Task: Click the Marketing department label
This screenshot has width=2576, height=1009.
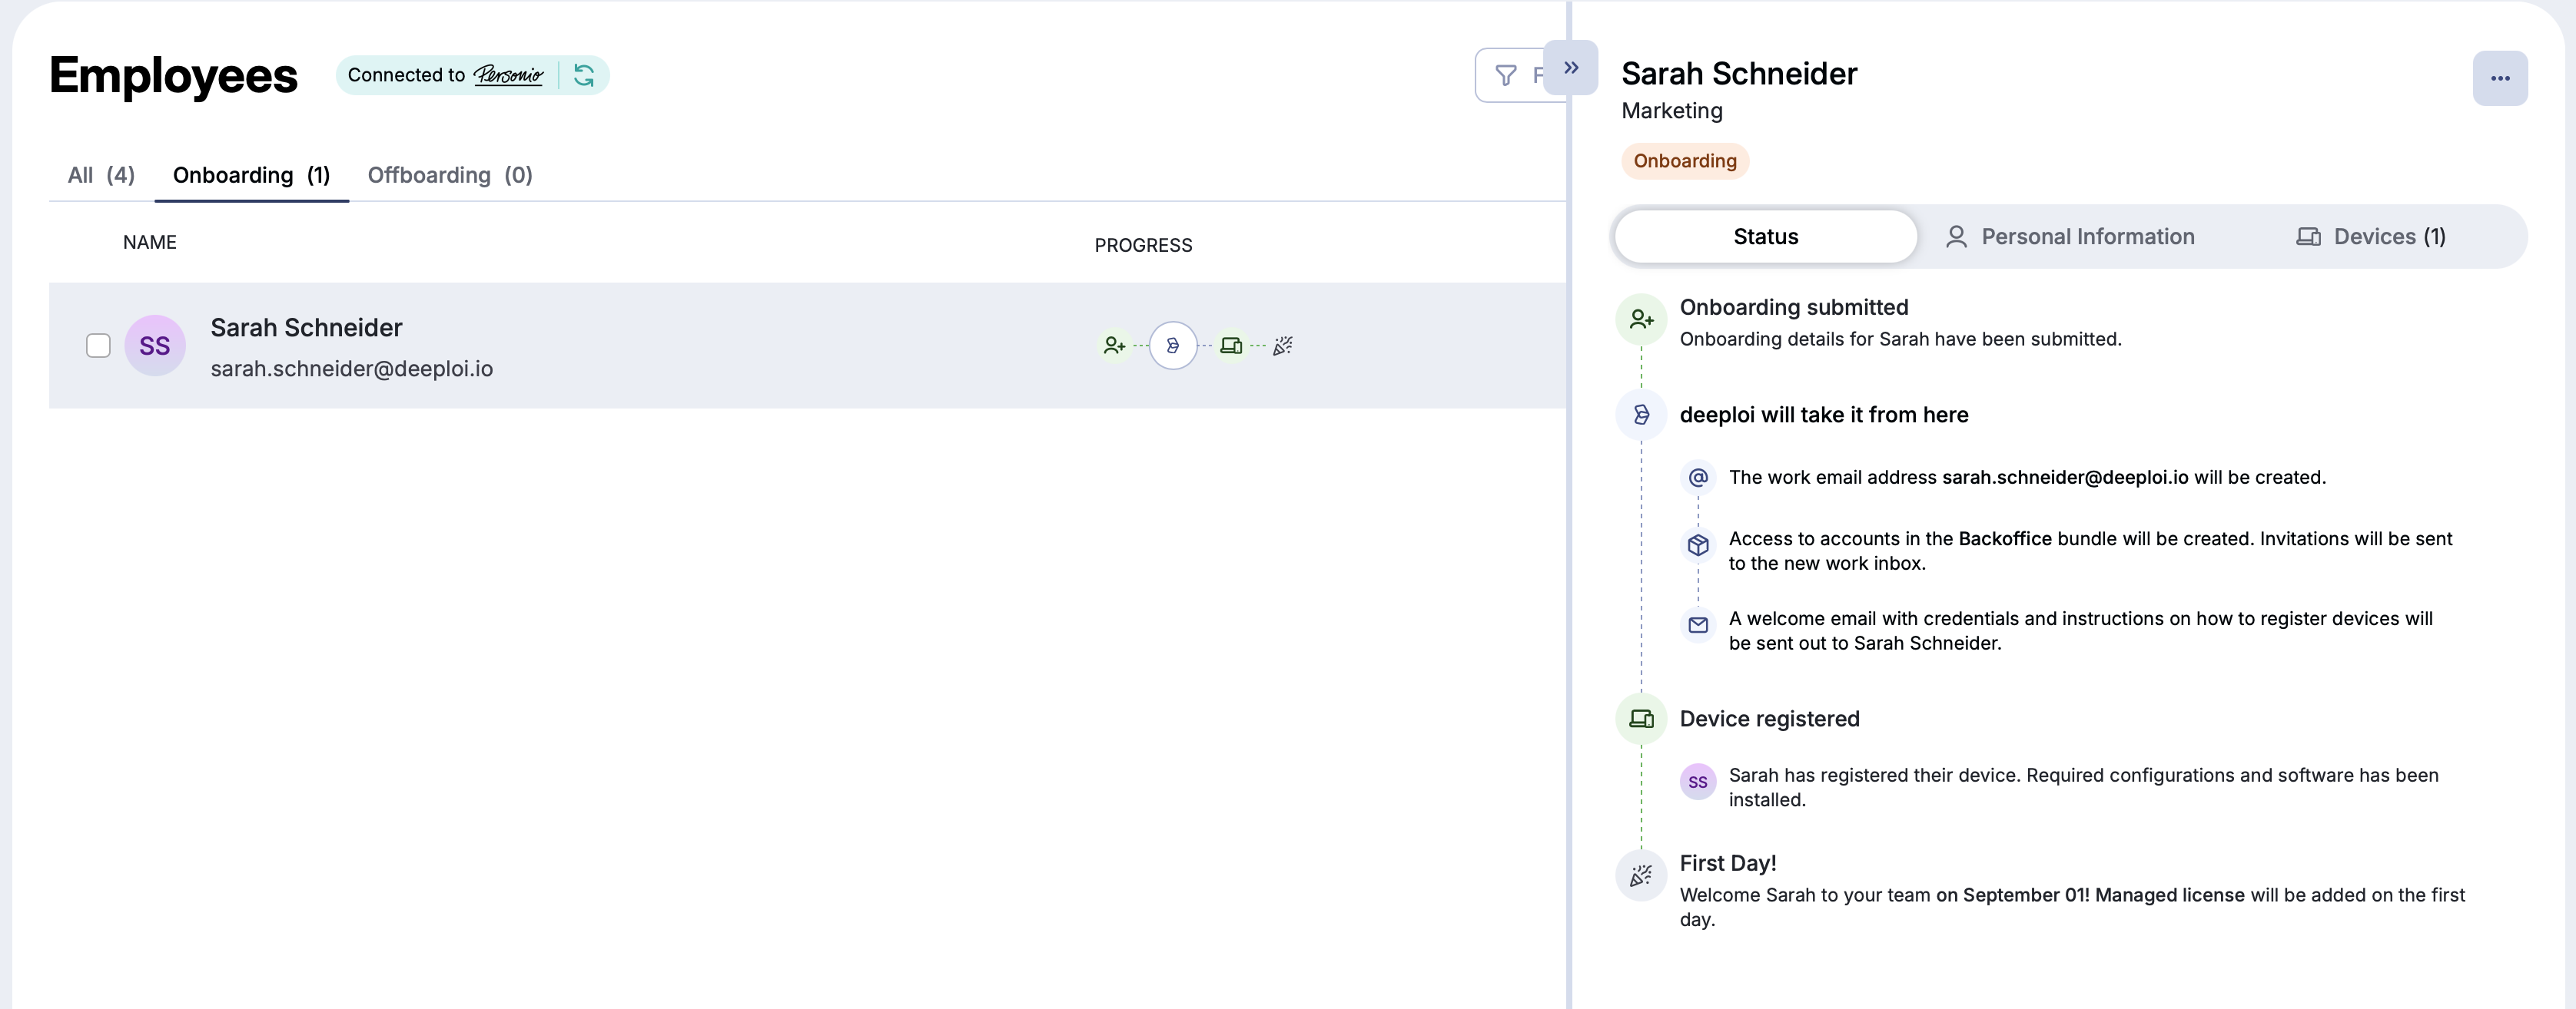Action: pyautogui.click(x=1672, y=111)
